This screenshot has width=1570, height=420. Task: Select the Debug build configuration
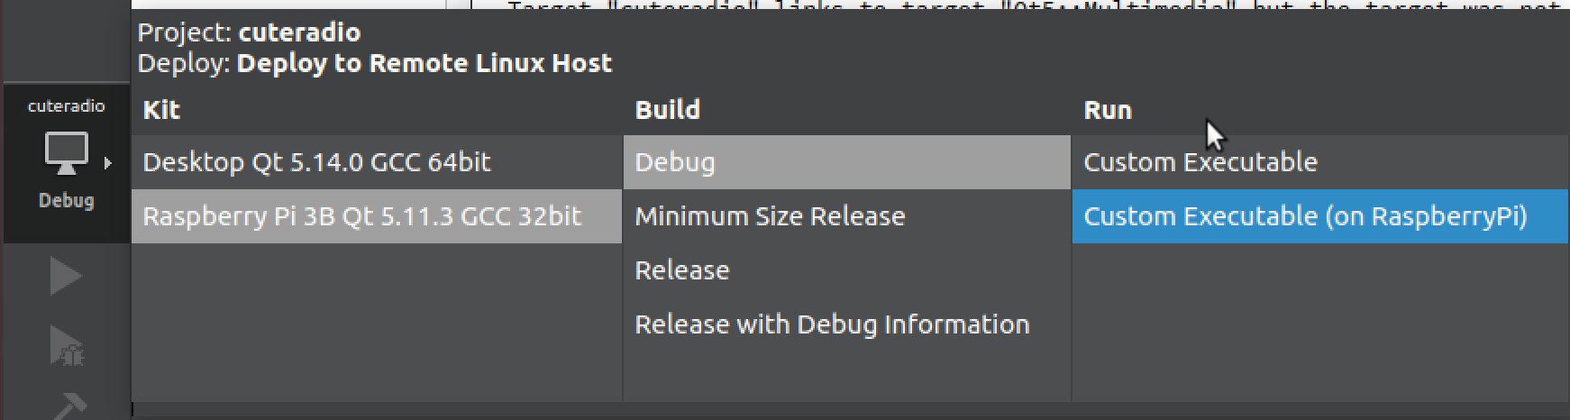tap(675, 162)
